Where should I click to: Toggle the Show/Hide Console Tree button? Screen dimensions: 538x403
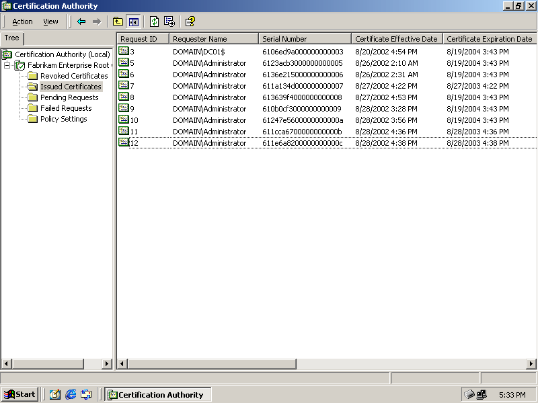click(133, 21)
